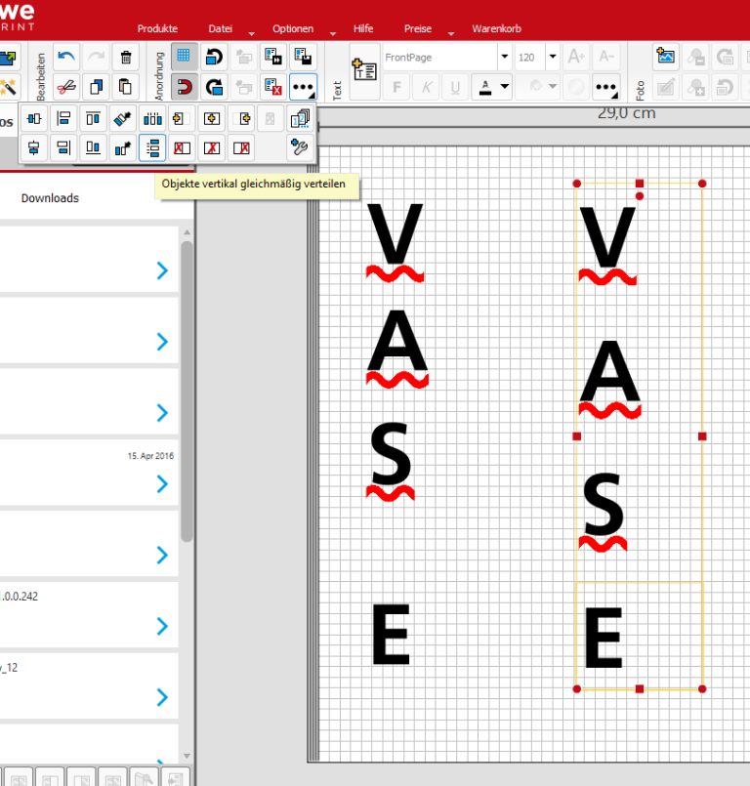The image size is (750, 786).
Task: Expand more text options ellipsis button
Action: pos(605,87)
